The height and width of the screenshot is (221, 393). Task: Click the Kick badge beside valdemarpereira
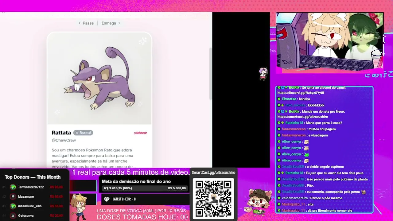(279, 198)
